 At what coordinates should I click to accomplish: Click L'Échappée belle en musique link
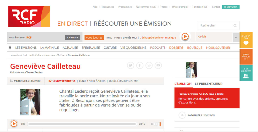[158, 38]
